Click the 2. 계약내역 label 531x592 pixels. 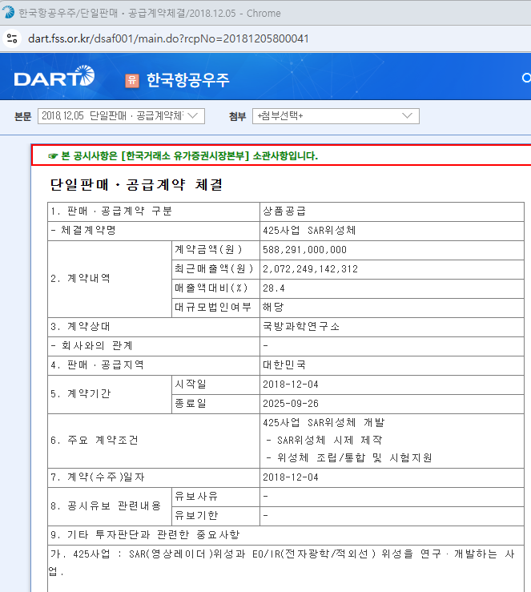[x=80, y=279]
